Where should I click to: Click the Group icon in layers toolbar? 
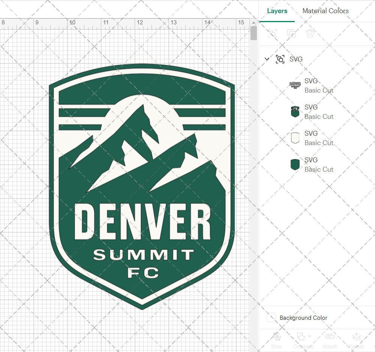coord(272,33)
